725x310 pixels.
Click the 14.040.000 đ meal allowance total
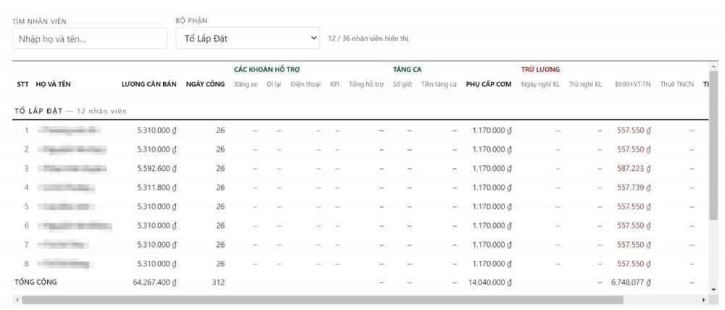tap(490, 282)
